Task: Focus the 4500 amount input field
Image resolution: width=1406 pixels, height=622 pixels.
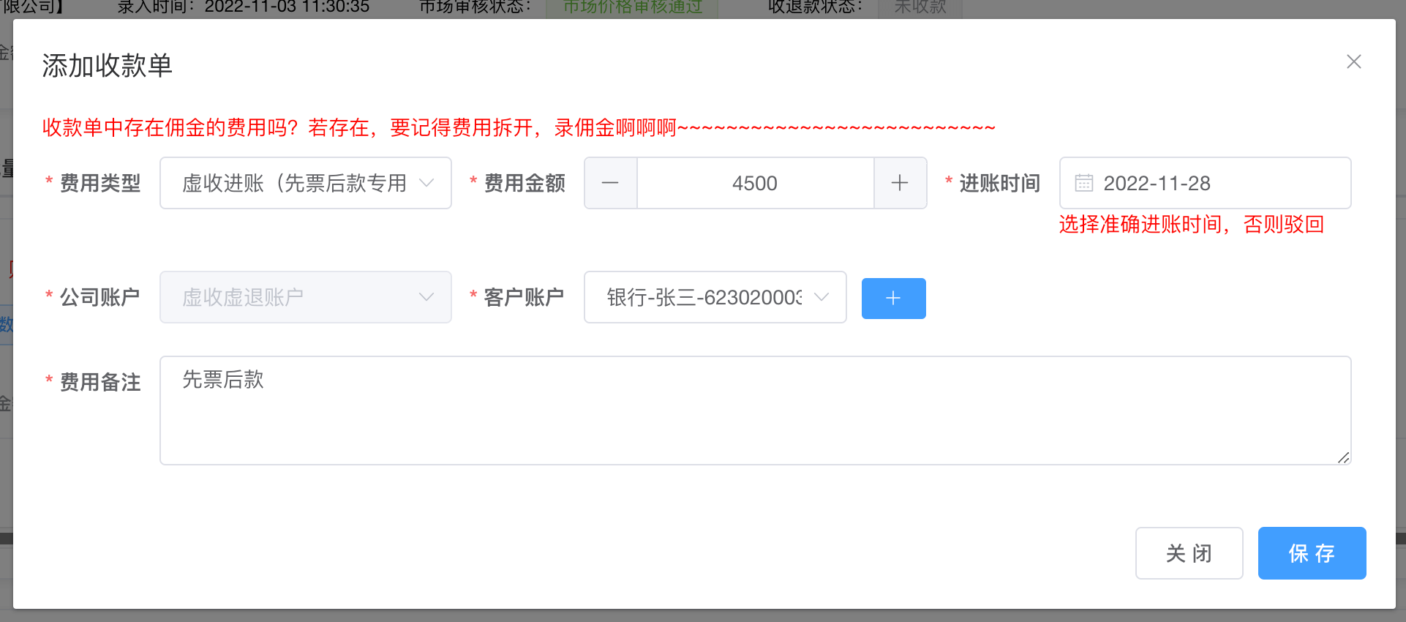Action: tap(755, 183)
